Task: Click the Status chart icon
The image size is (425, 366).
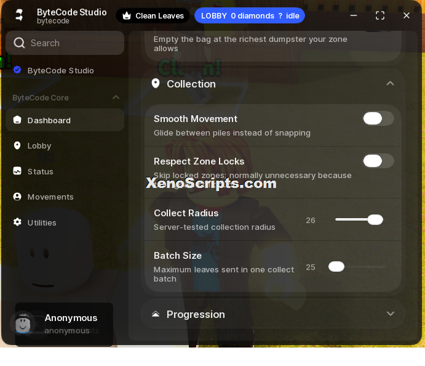Action: pos(17,171)
